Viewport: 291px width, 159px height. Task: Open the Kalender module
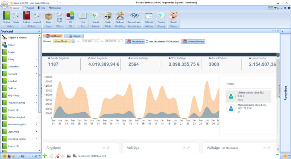coord(149,17)
